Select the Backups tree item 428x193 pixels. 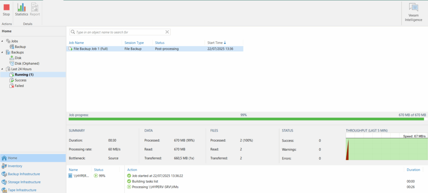point(18,52)
